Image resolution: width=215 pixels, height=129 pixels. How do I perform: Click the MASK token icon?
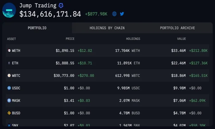pos(9,101)
